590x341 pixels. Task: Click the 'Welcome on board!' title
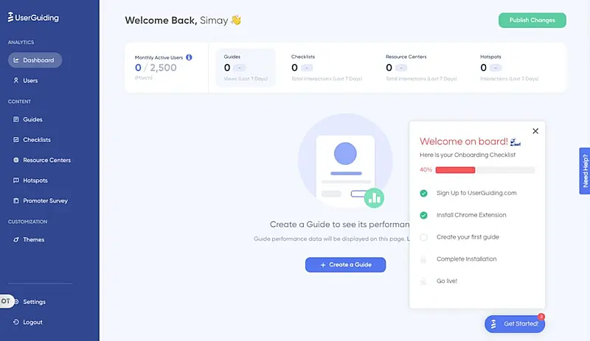(470, 141)
